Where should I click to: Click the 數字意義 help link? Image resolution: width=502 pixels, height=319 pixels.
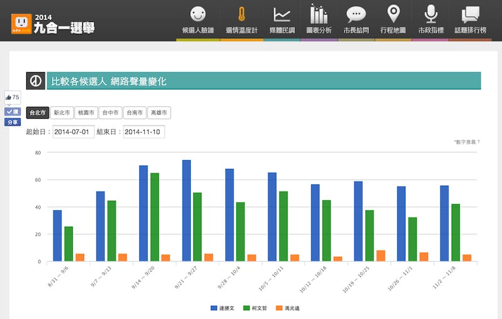[467, 143]
